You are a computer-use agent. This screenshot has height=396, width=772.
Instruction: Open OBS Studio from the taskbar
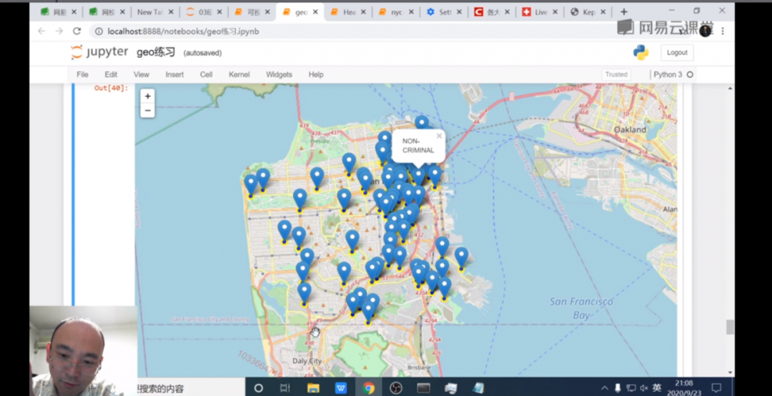click(x=396, y=388)
